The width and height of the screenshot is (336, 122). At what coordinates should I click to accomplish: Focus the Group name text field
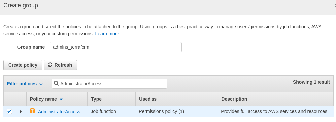[x=116, y=47]
